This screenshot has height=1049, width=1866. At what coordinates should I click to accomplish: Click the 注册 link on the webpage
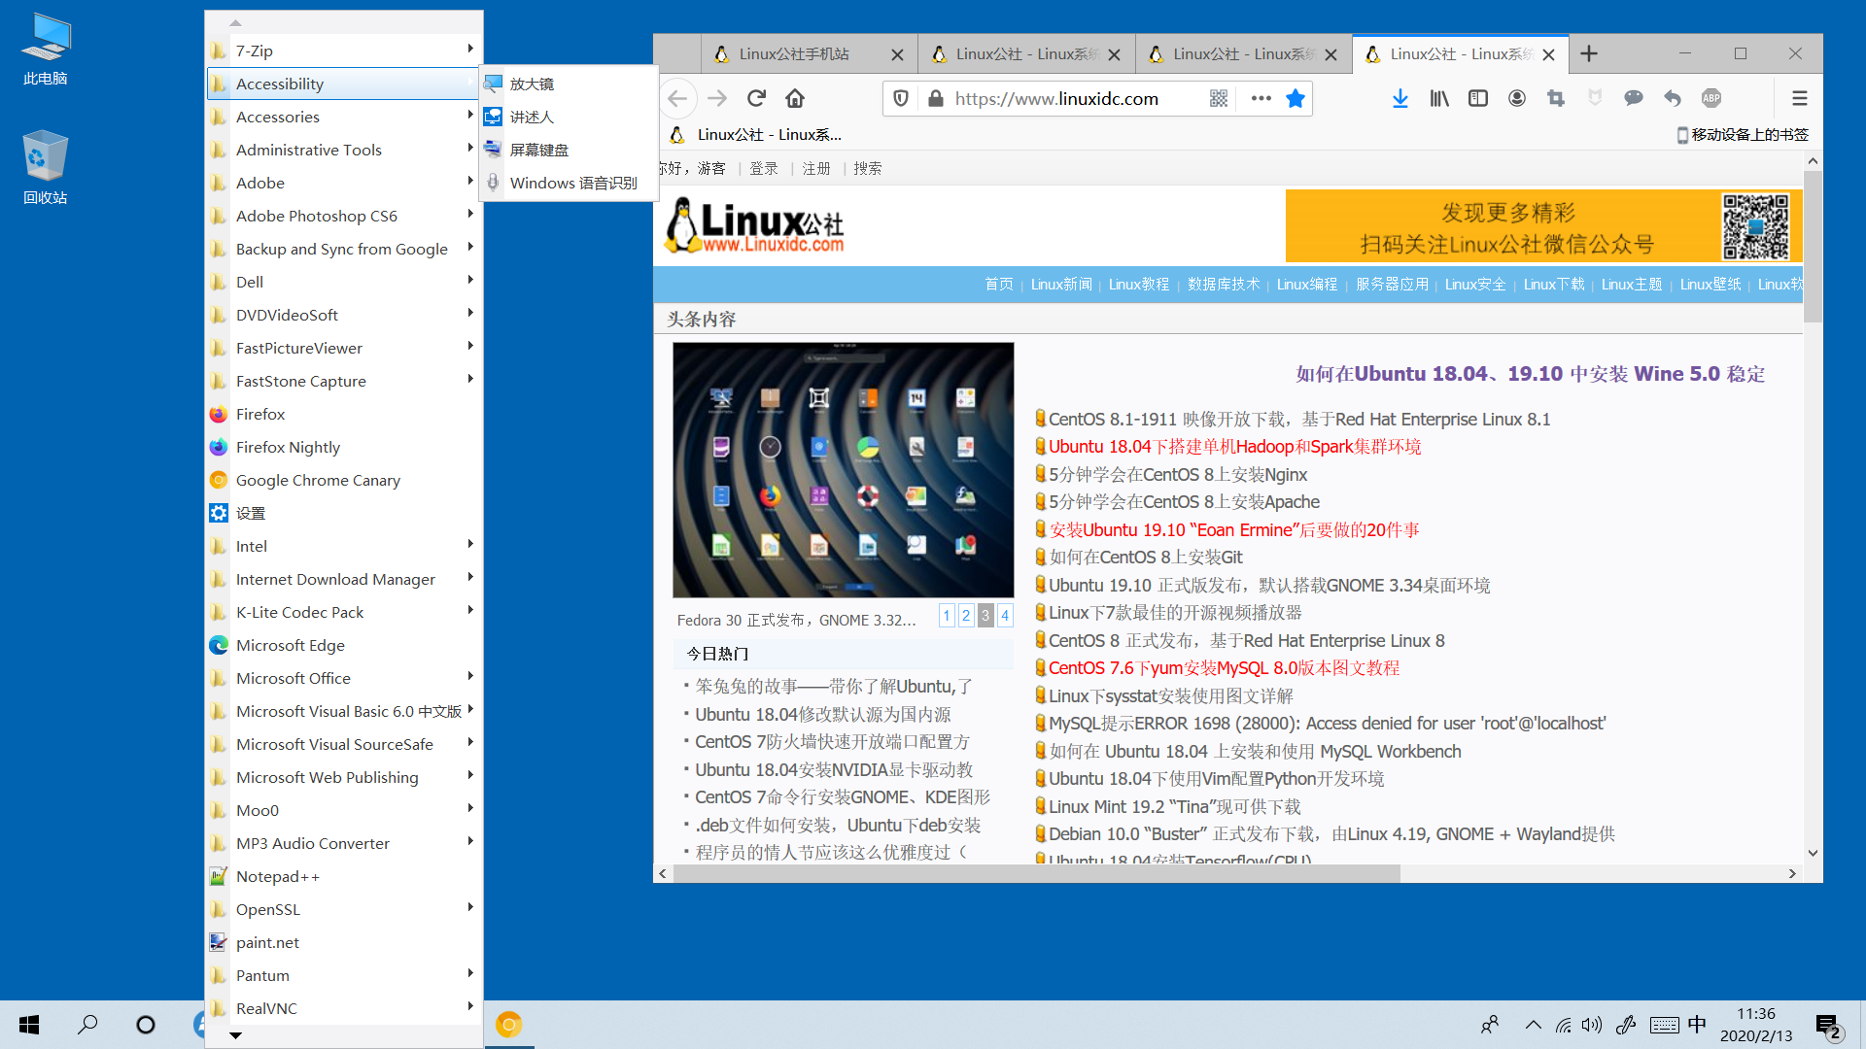(816, 167)
